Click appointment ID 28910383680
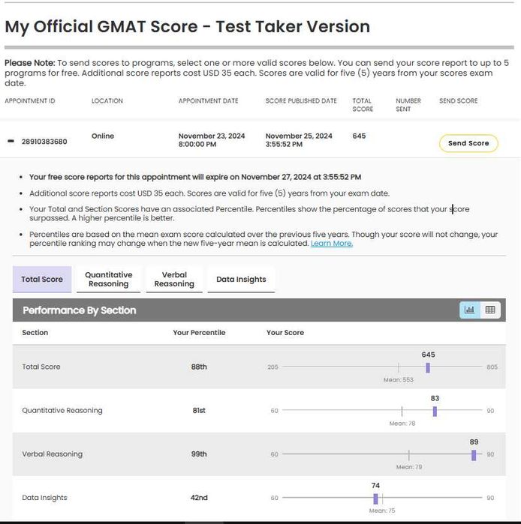521x524 pixels. click(x=44, y=142)
